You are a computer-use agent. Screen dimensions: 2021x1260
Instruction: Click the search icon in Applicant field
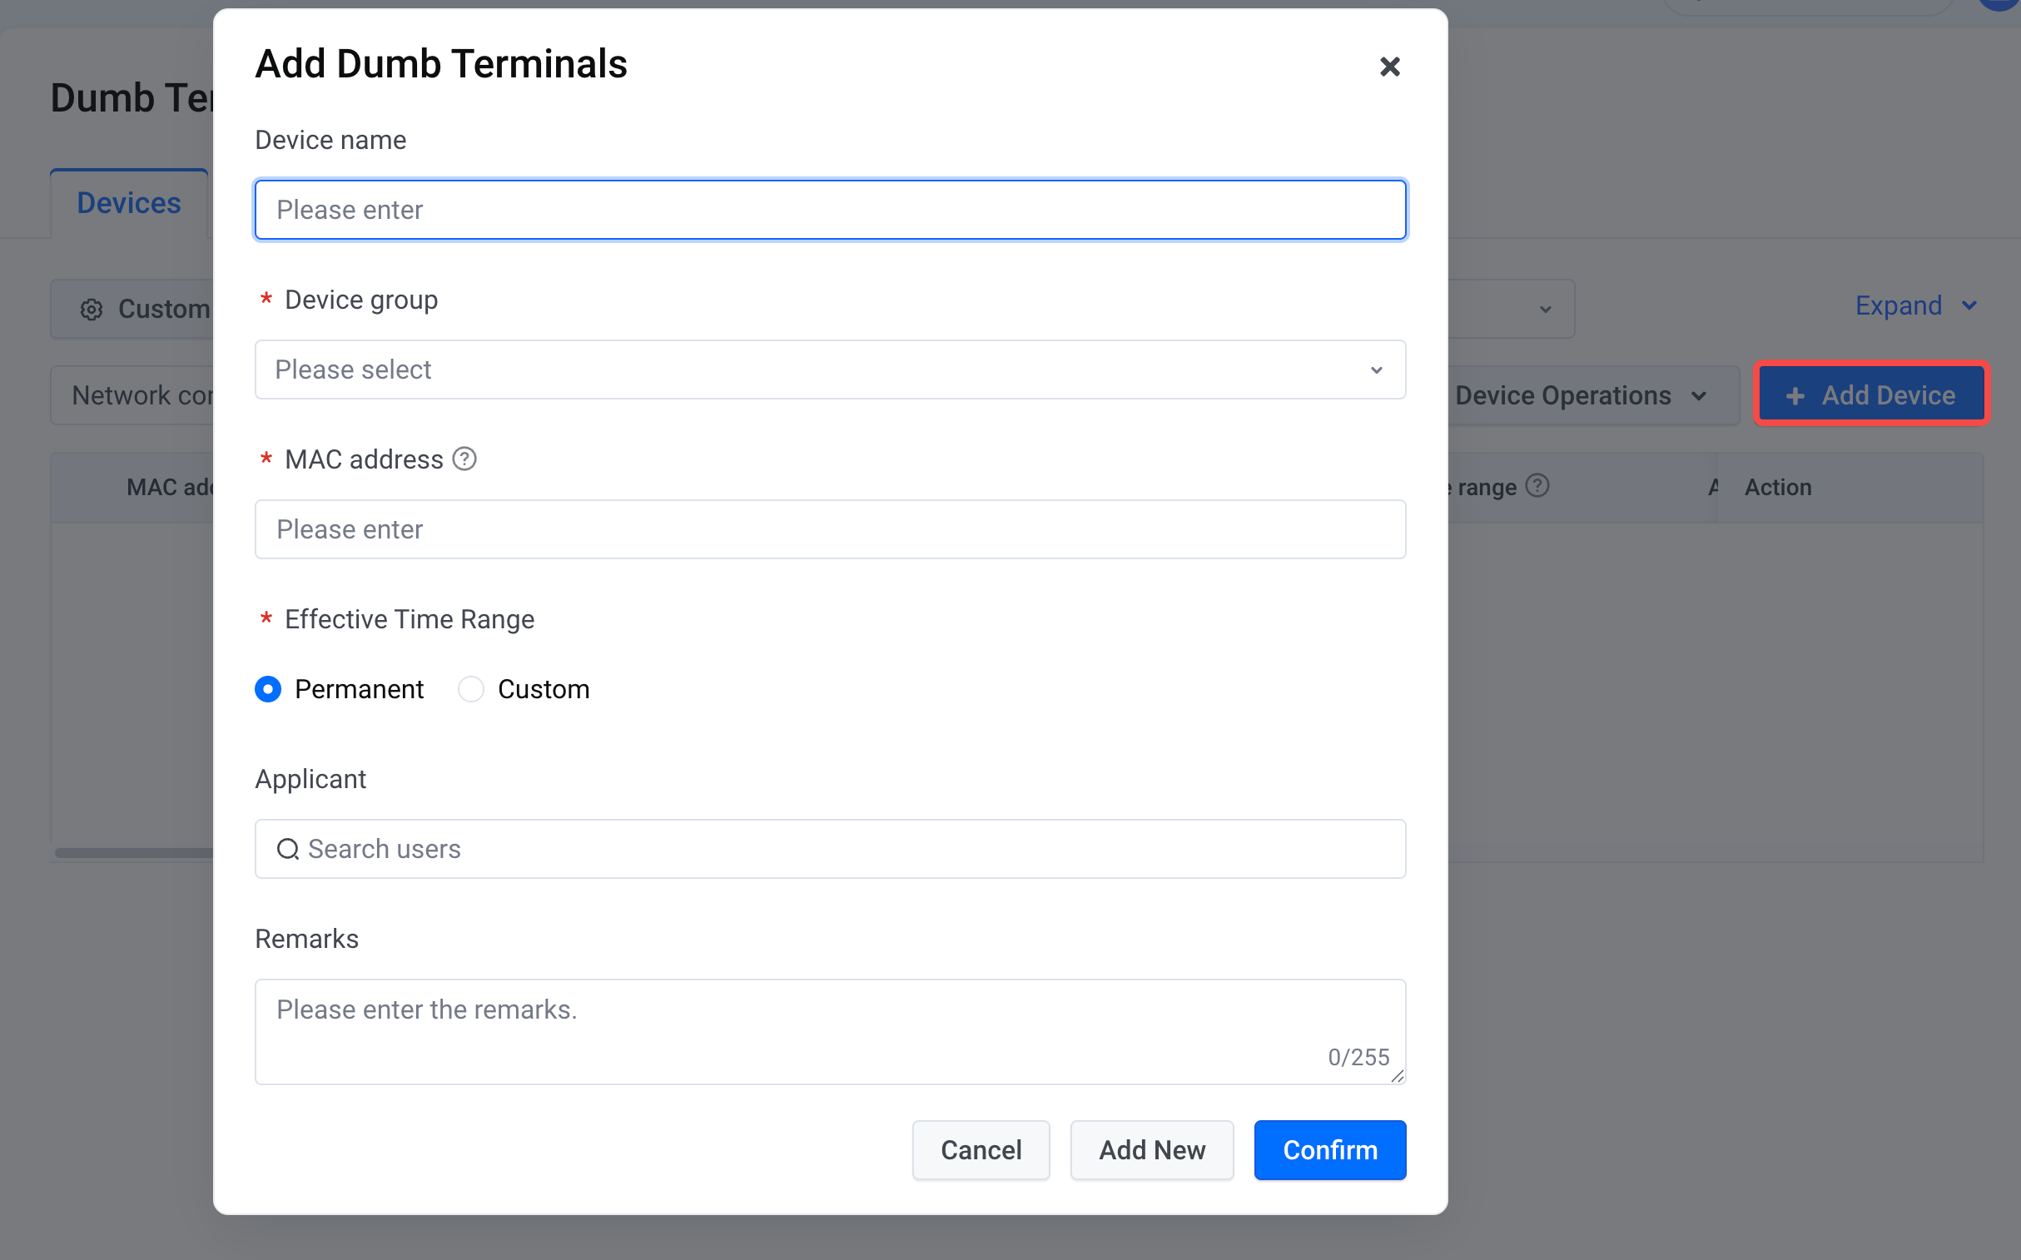click(287, 849)
